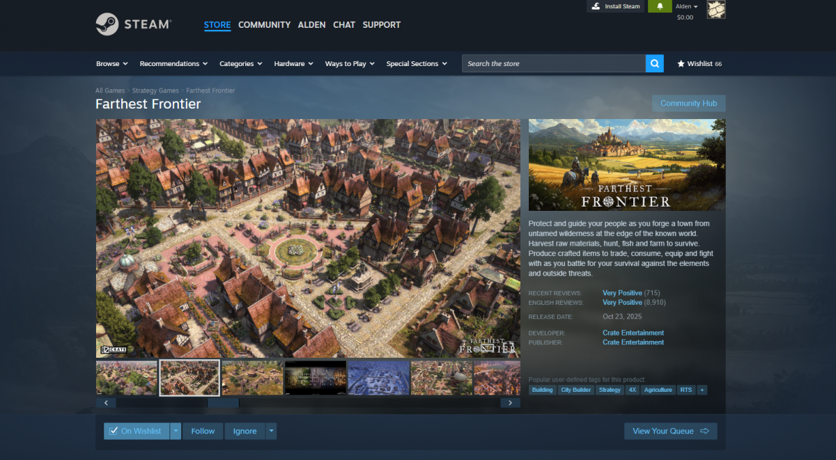The image size is (836, 460).
Task: Open the green notification bell
Action: [660, 6]
